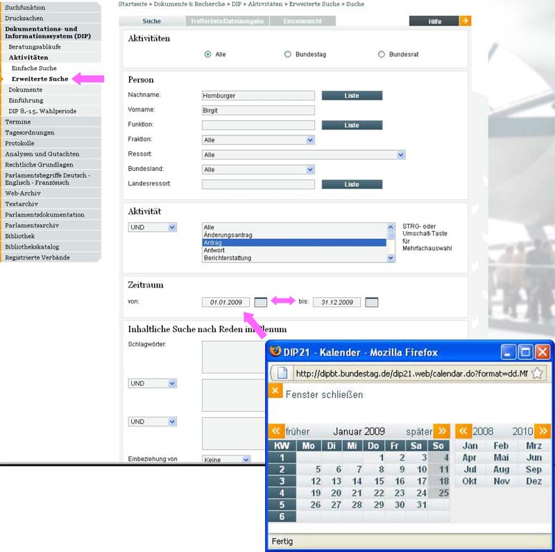
Task: Open the Fraktion dropdown
Action: click(258, 140)
